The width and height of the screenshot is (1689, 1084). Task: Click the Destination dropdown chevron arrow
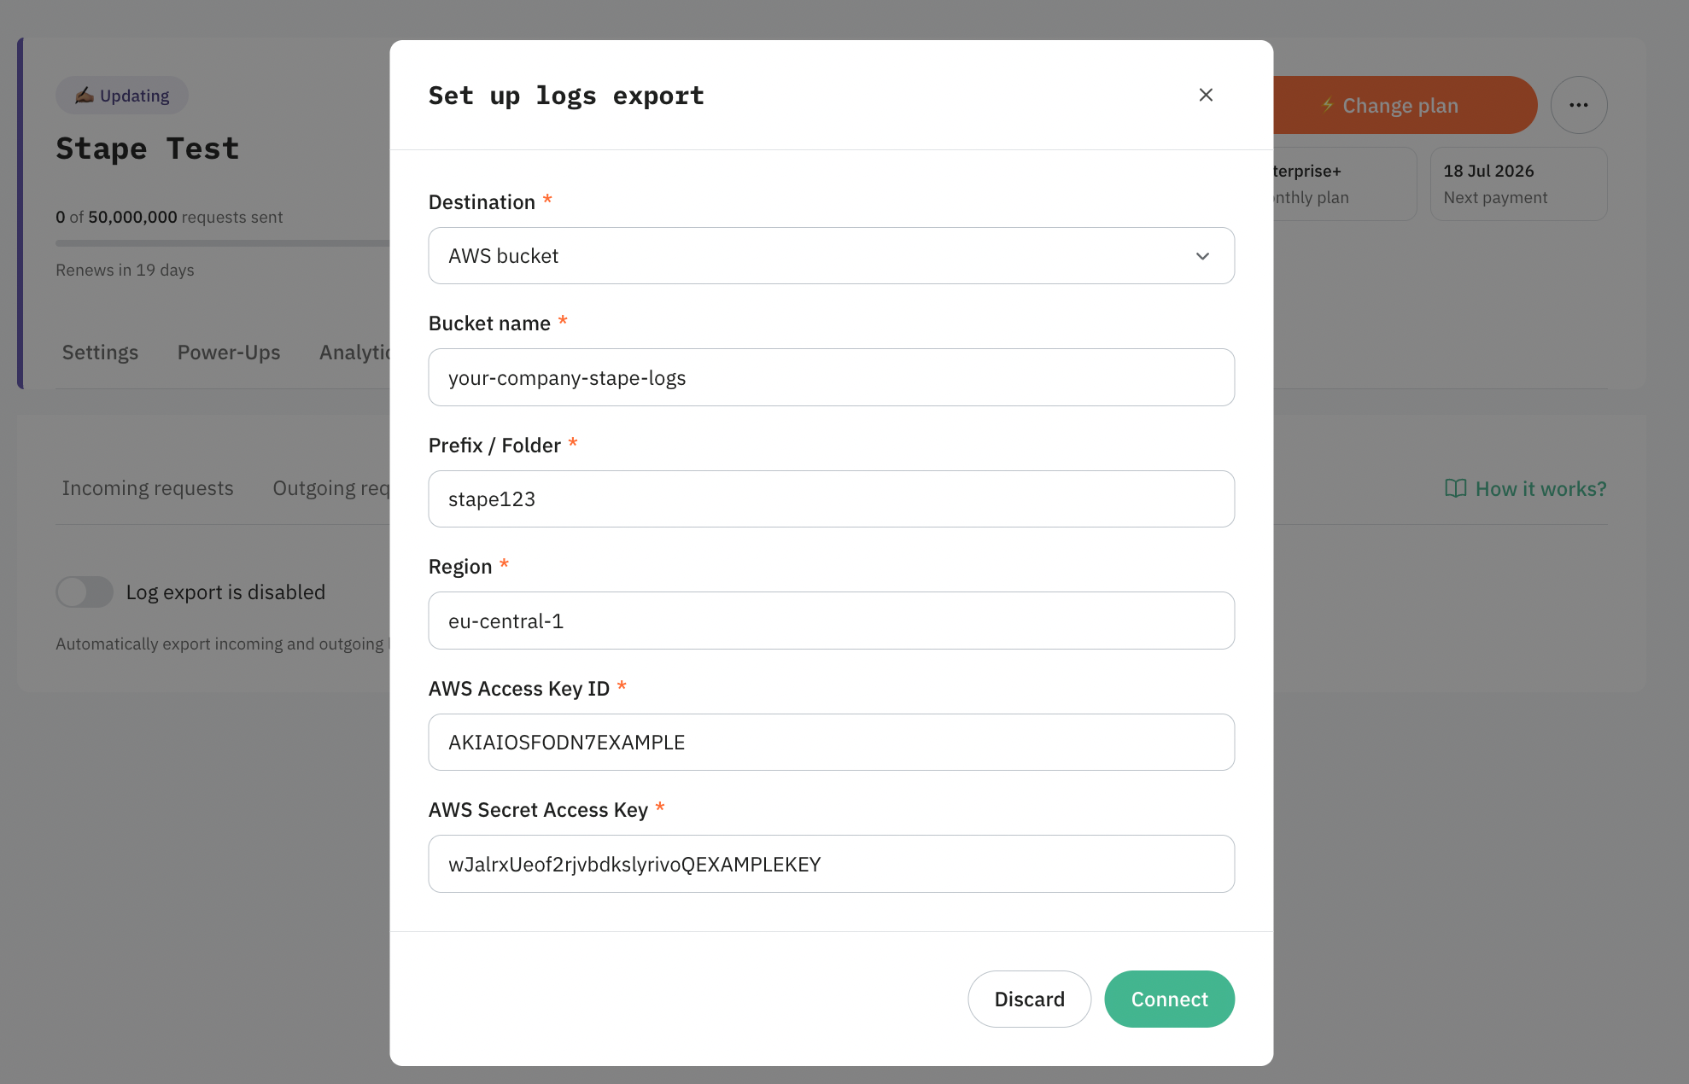(1202, 256)
